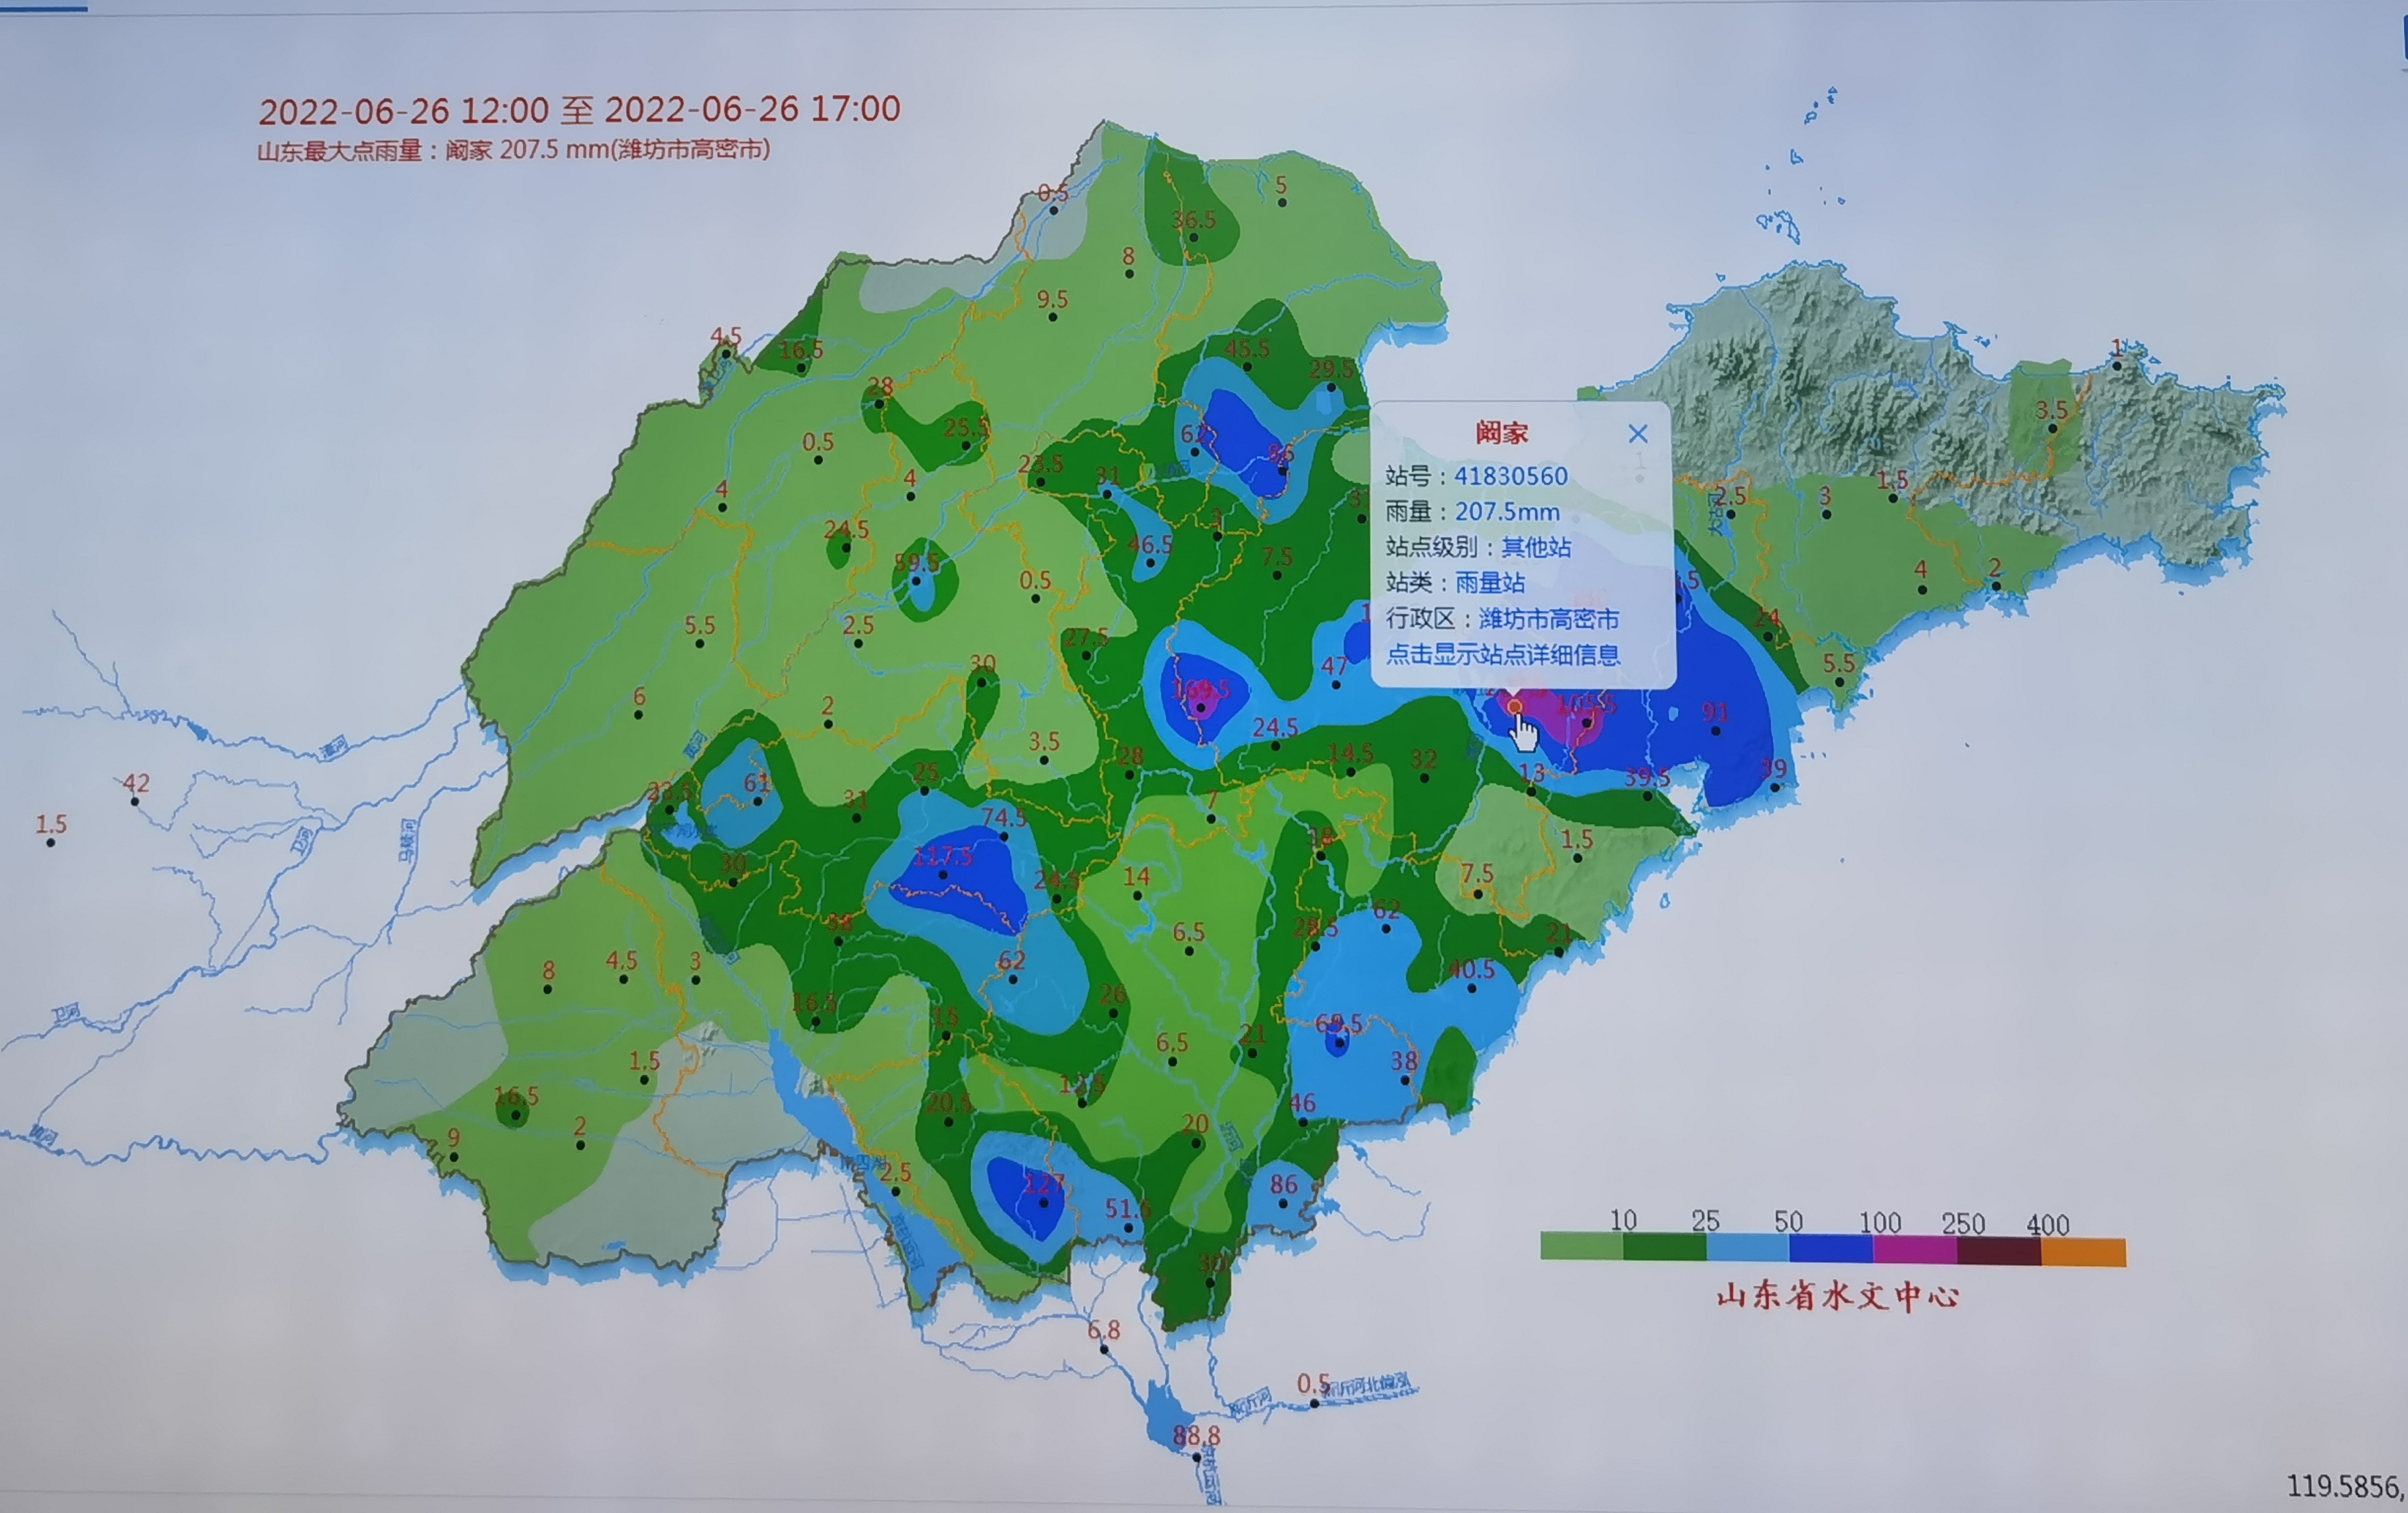Select the 20.5 station marker
2408x1513 pixels.
[949, 1122]
